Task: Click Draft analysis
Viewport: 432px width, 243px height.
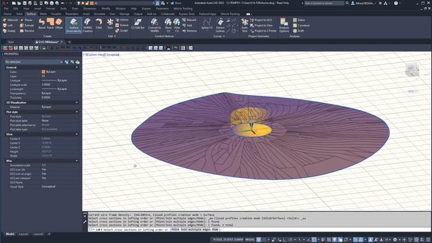Action: pos(298,31)
